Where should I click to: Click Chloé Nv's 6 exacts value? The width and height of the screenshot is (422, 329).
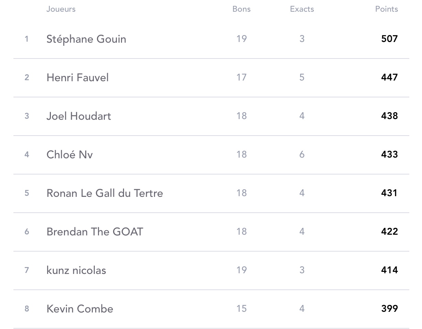(302, 154)
